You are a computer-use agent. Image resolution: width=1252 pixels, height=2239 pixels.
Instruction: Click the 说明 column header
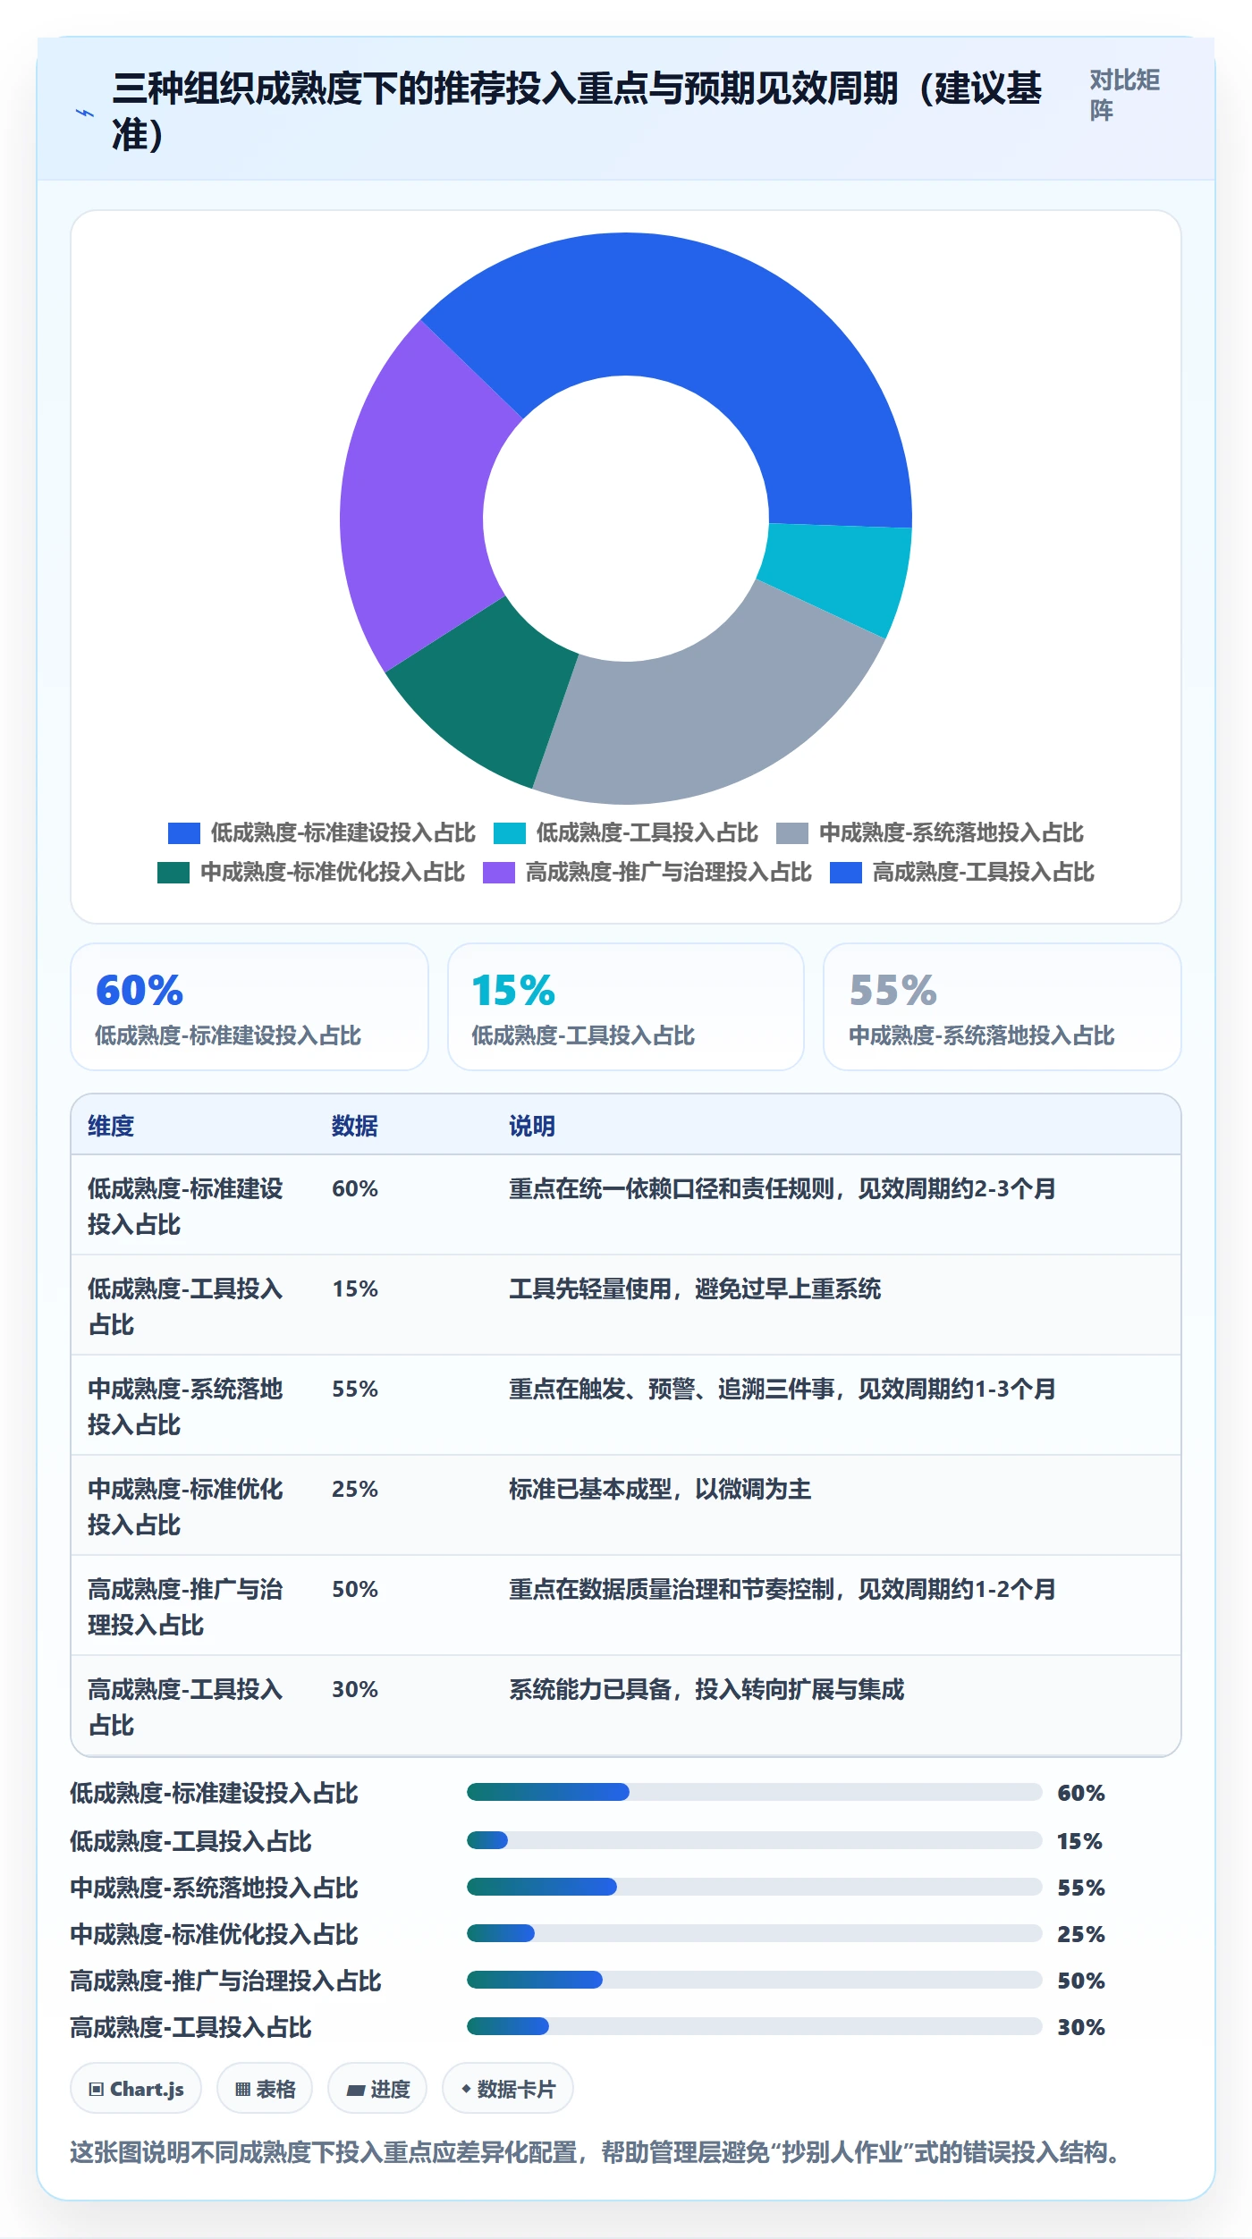(532, 1126)
